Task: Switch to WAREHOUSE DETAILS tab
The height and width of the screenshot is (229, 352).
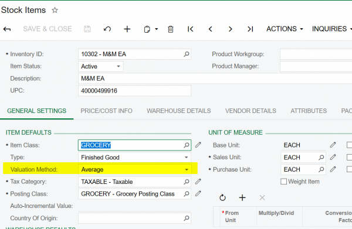Action: click(x=179, y=111)
